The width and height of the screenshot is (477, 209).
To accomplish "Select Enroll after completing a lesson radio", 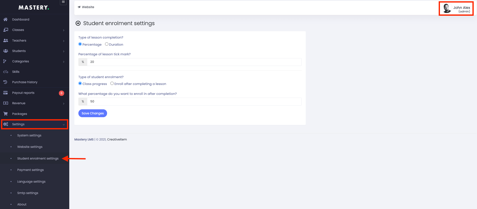I will click(x=112, y=83).
